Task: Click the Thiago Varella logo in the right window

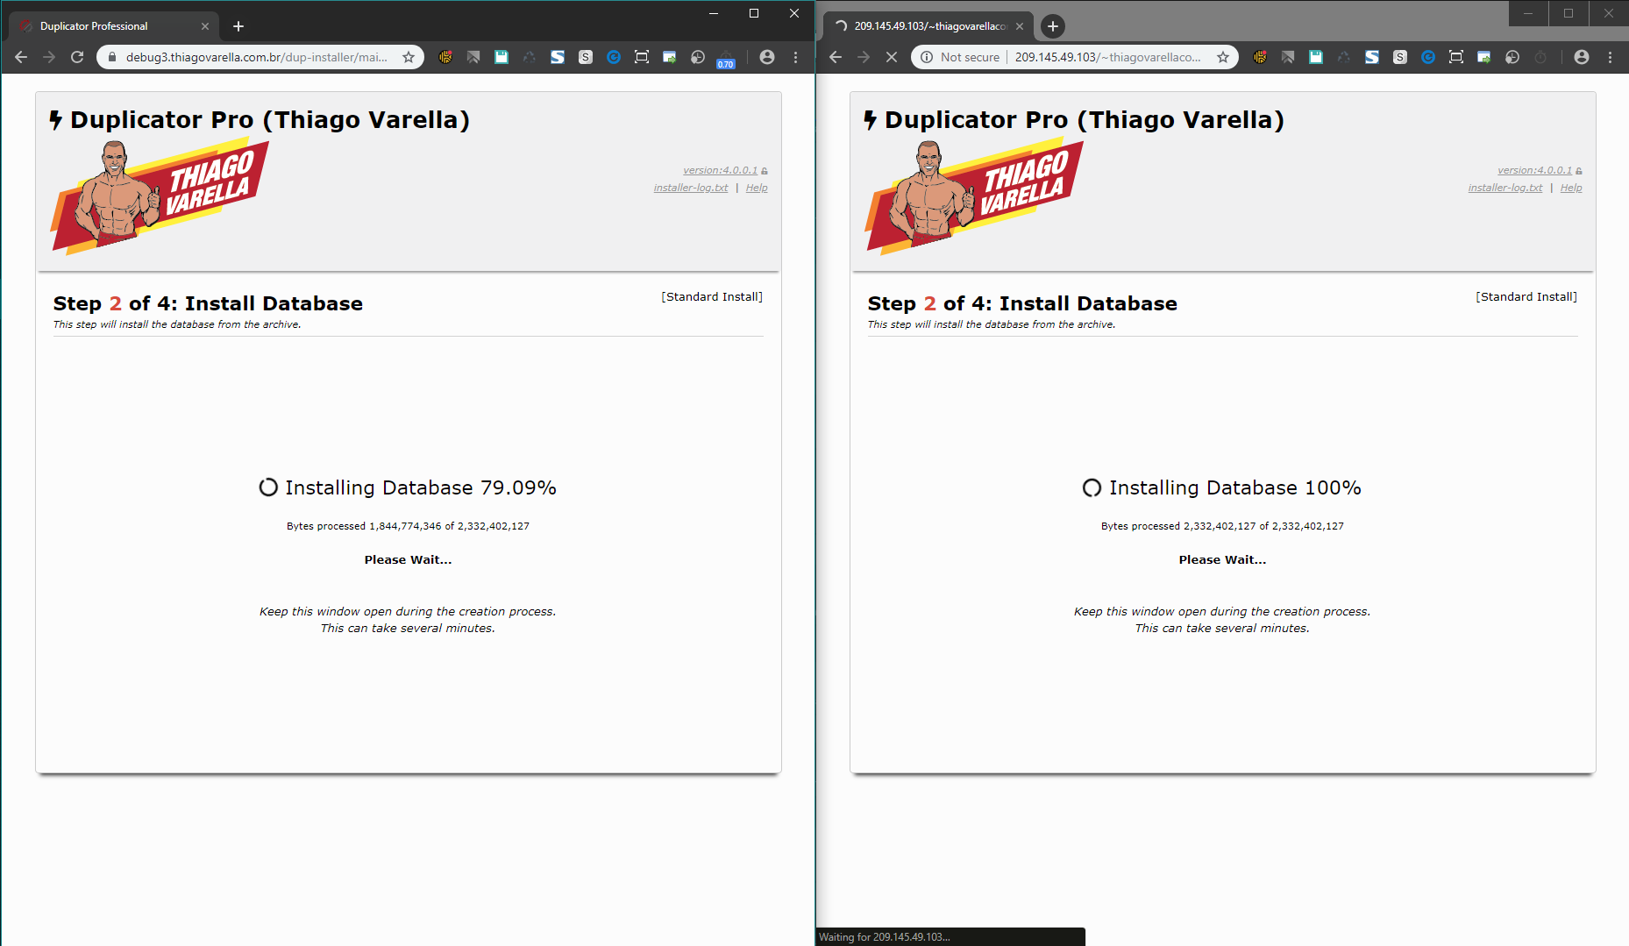Action: click(x=974, y=196)
